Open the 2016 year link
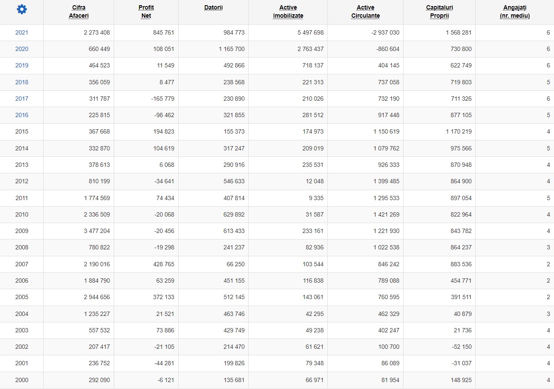 coord(22,115)
